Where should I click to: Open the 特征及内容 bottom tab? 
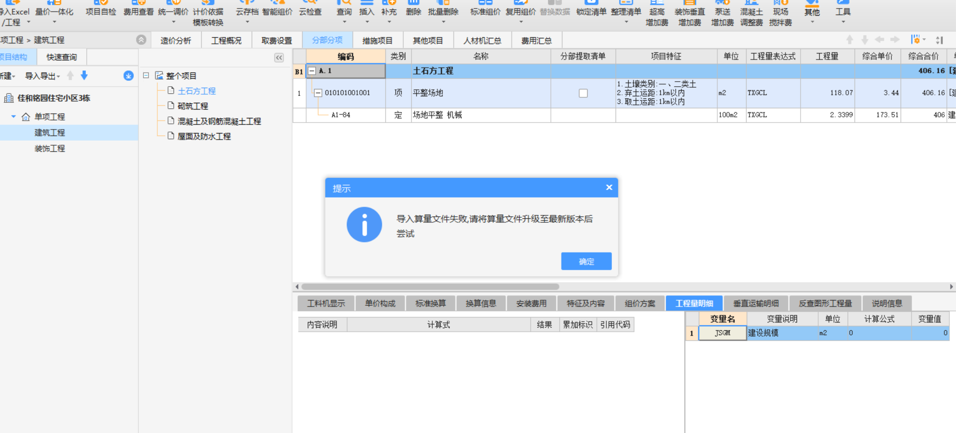tap(585, 303)
